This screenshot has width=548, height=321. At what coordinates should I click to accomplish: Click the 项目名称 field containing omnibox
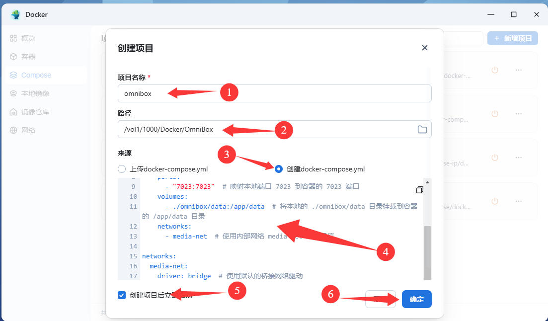point(274,93)
